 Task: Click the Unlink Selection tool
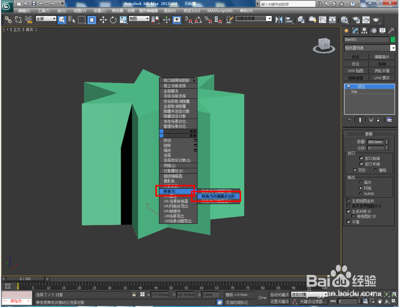click(18, 20)
